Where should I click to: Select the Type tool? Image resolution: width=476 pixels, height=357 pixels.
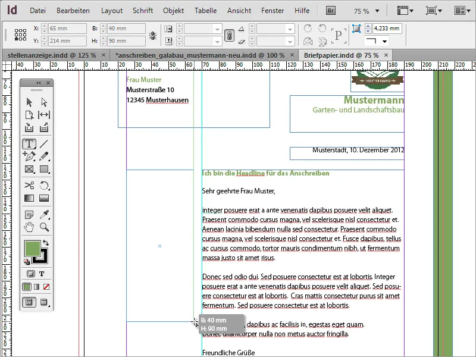click(x=29, y=144)
